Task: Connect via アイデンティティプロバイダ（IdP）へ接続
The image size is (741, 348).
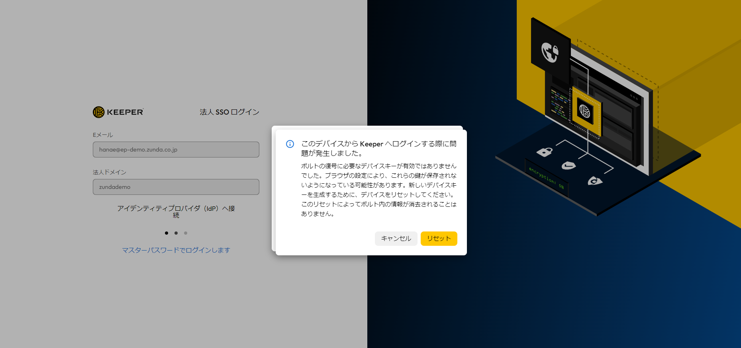Action: (x=176, y=211)
